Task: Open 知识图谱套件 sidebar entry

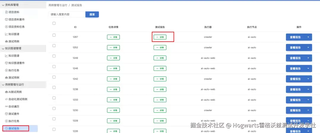Action: point(15,63)
